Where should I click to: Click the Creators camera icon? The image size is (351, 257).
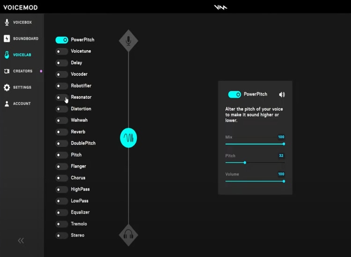[7, 71]
